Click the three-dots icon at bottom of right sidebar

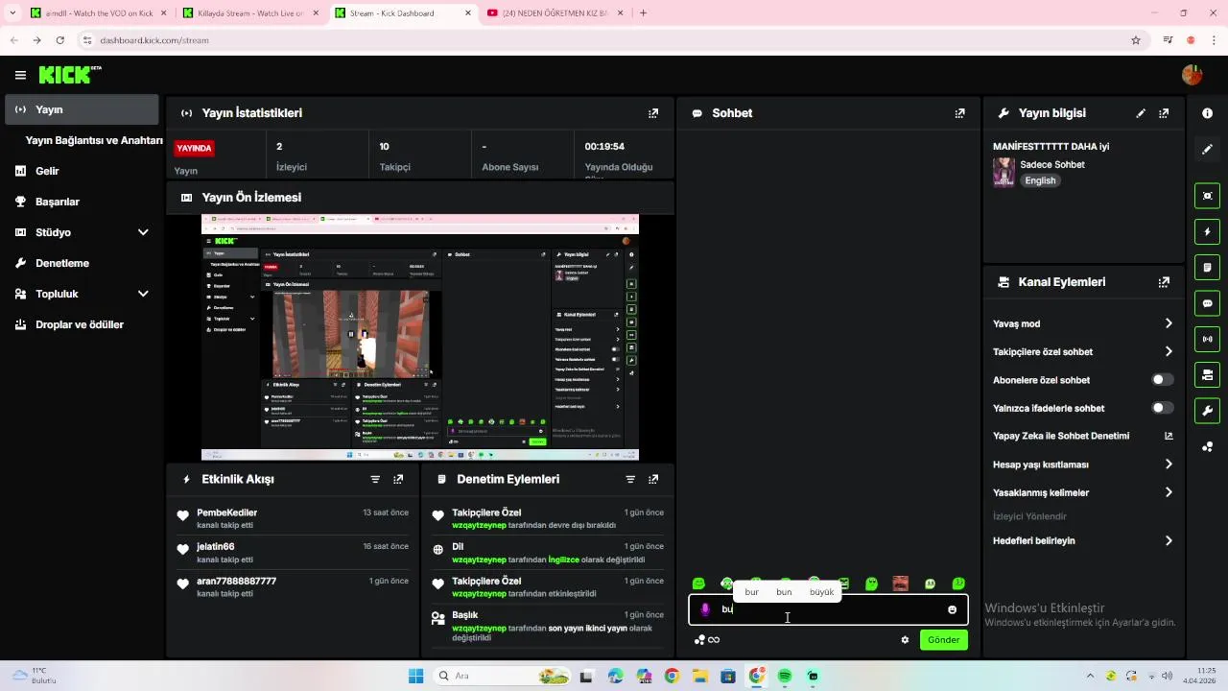[1207, 446]
